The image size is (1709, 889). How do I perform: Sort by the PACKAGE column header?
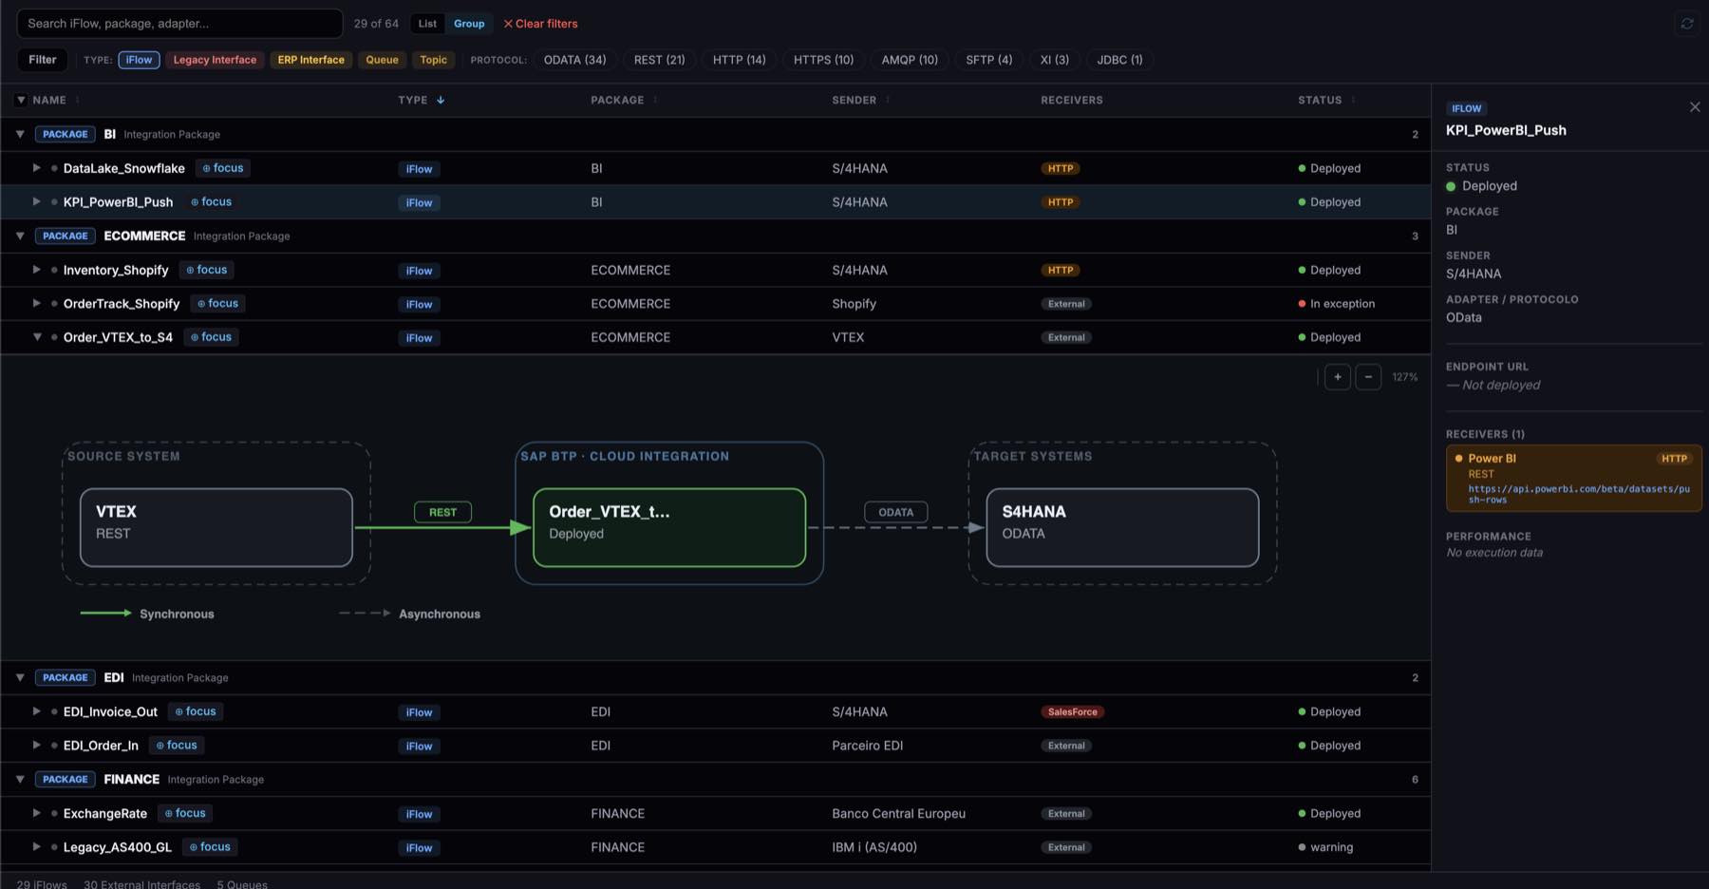(x=617, y=100)
